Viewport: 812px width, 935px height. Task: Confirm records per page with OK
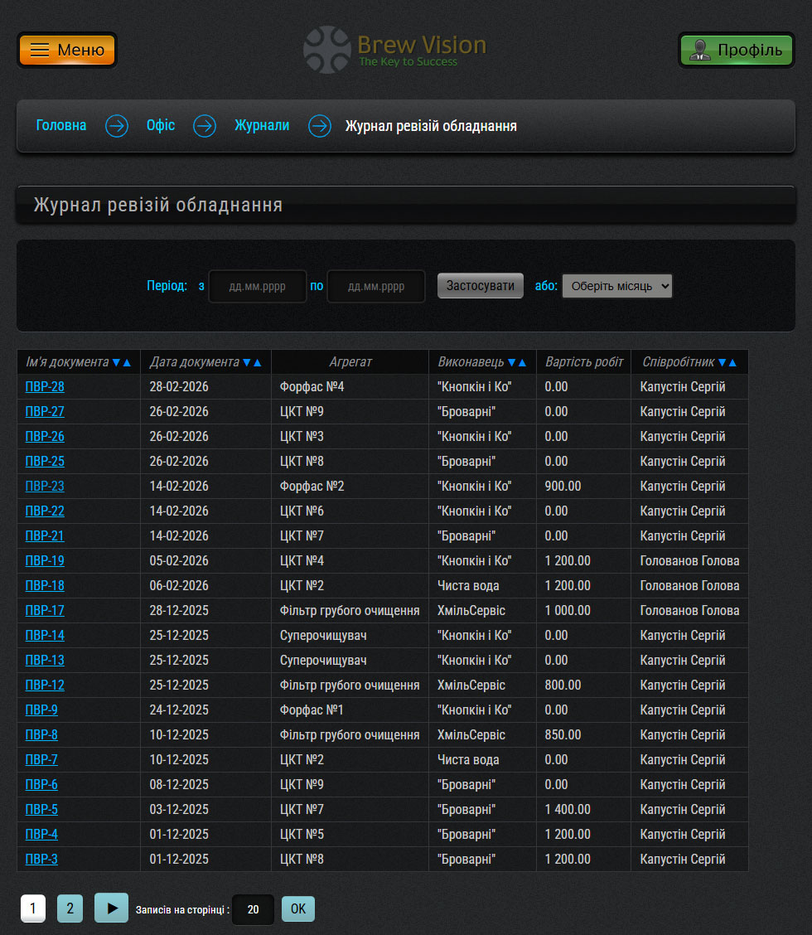click(297, 908)
